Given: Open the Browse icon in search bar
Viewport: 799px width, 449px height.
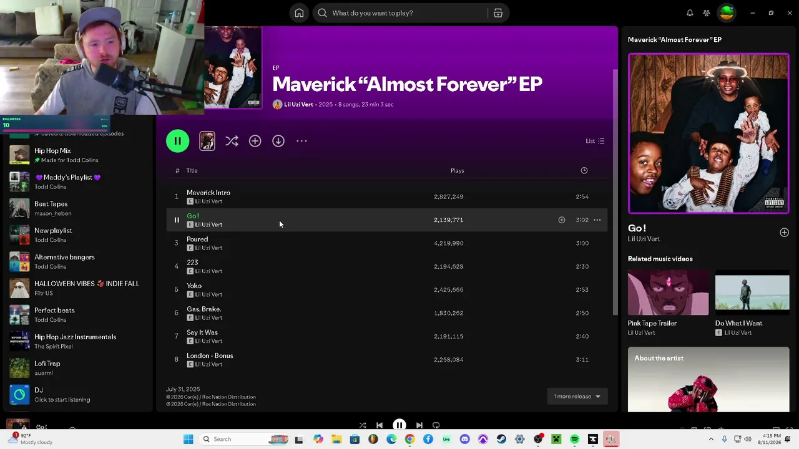Looking at the screenshot, I should coord(498,13).
